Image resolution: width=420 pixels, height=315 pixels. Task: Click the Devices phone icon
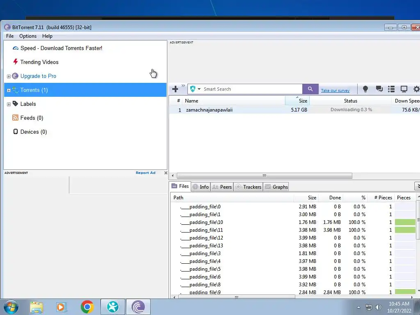16,132
